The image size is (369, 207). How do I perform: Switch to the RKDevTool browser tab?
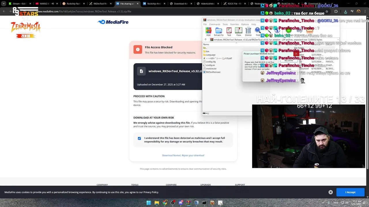(100, 4)
